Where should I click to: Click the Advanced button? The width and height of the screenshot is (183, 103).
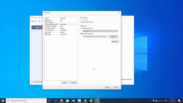point(115,41)
